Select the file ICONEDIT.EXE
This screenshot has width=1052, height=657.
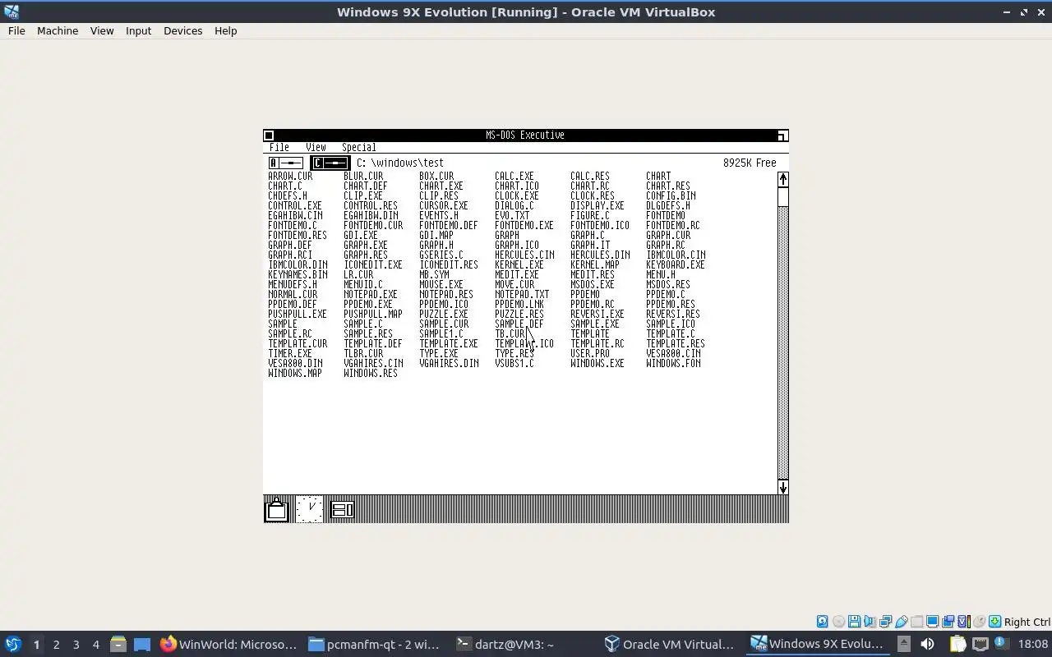(x=373, y=264)
